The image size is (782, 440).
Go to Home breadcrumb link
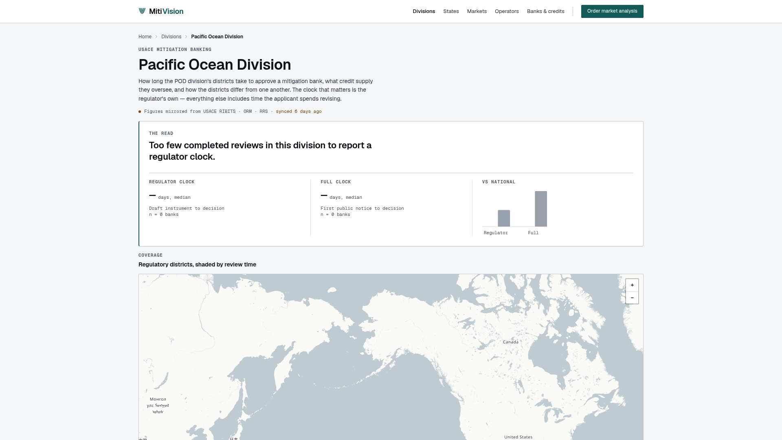click(x=145, y=37)
